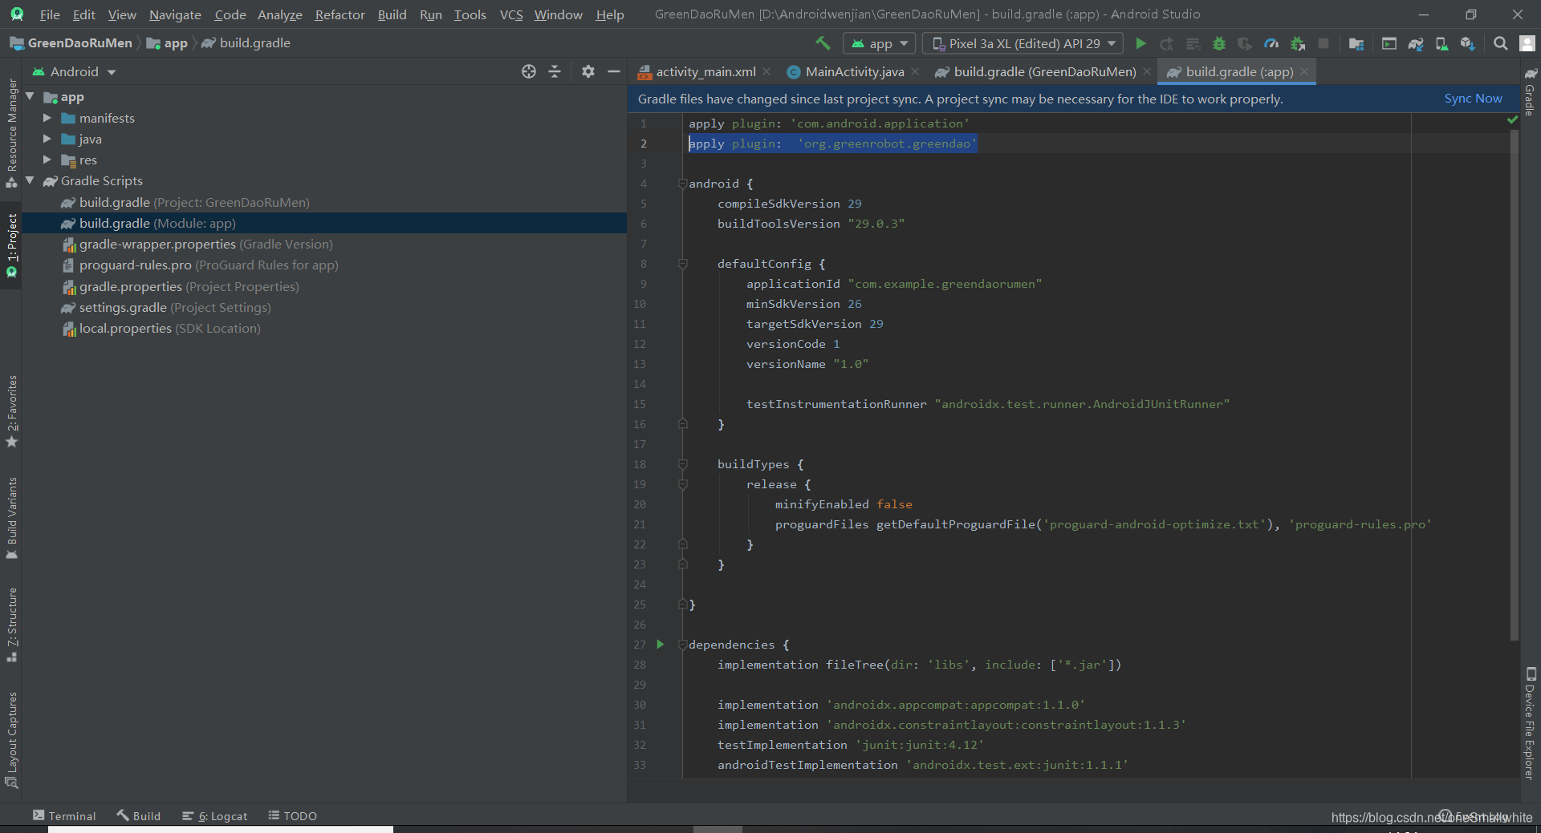Open the Build tool window
The image size is (1541, 833).
pos(138,815)
